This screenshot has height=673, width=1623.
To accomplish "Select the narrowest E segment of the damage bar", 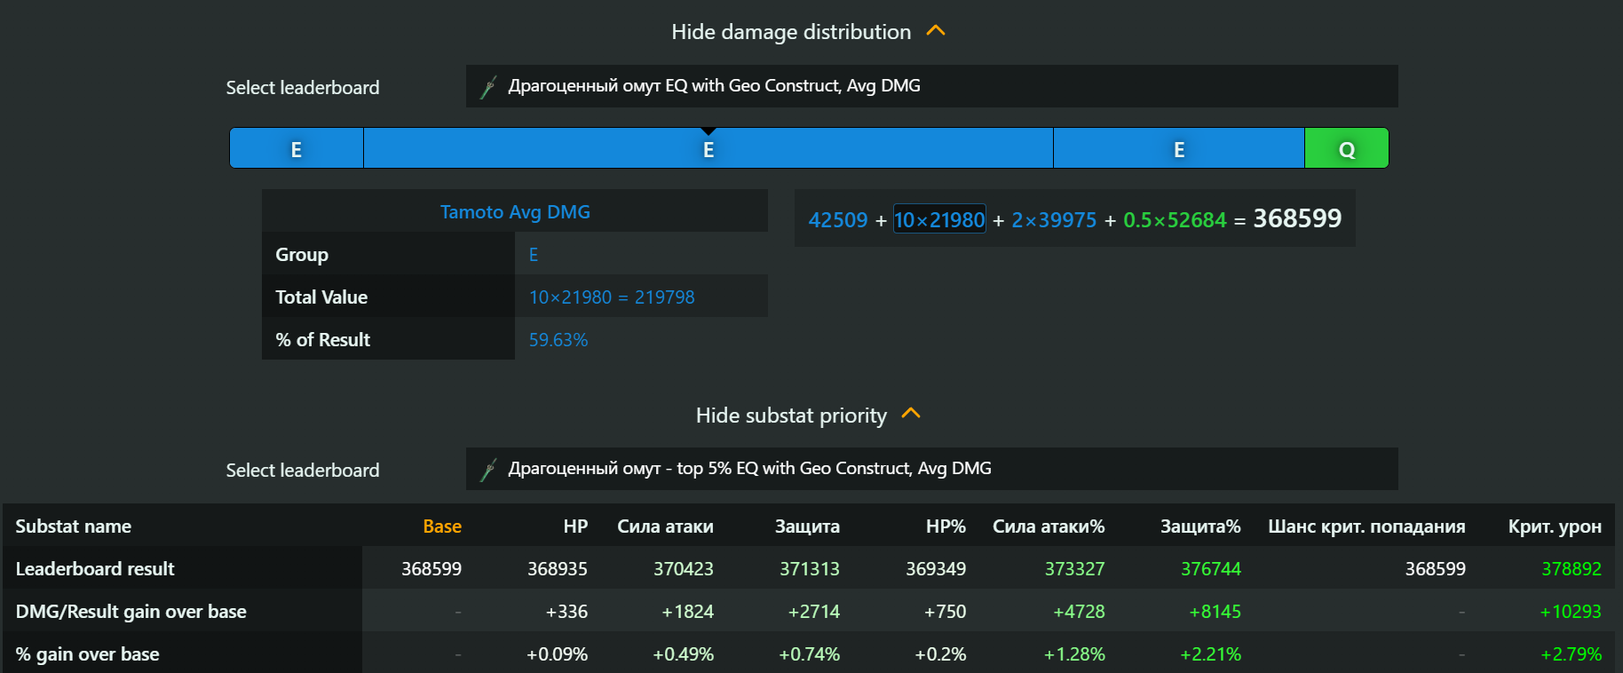I will (297, 148).
